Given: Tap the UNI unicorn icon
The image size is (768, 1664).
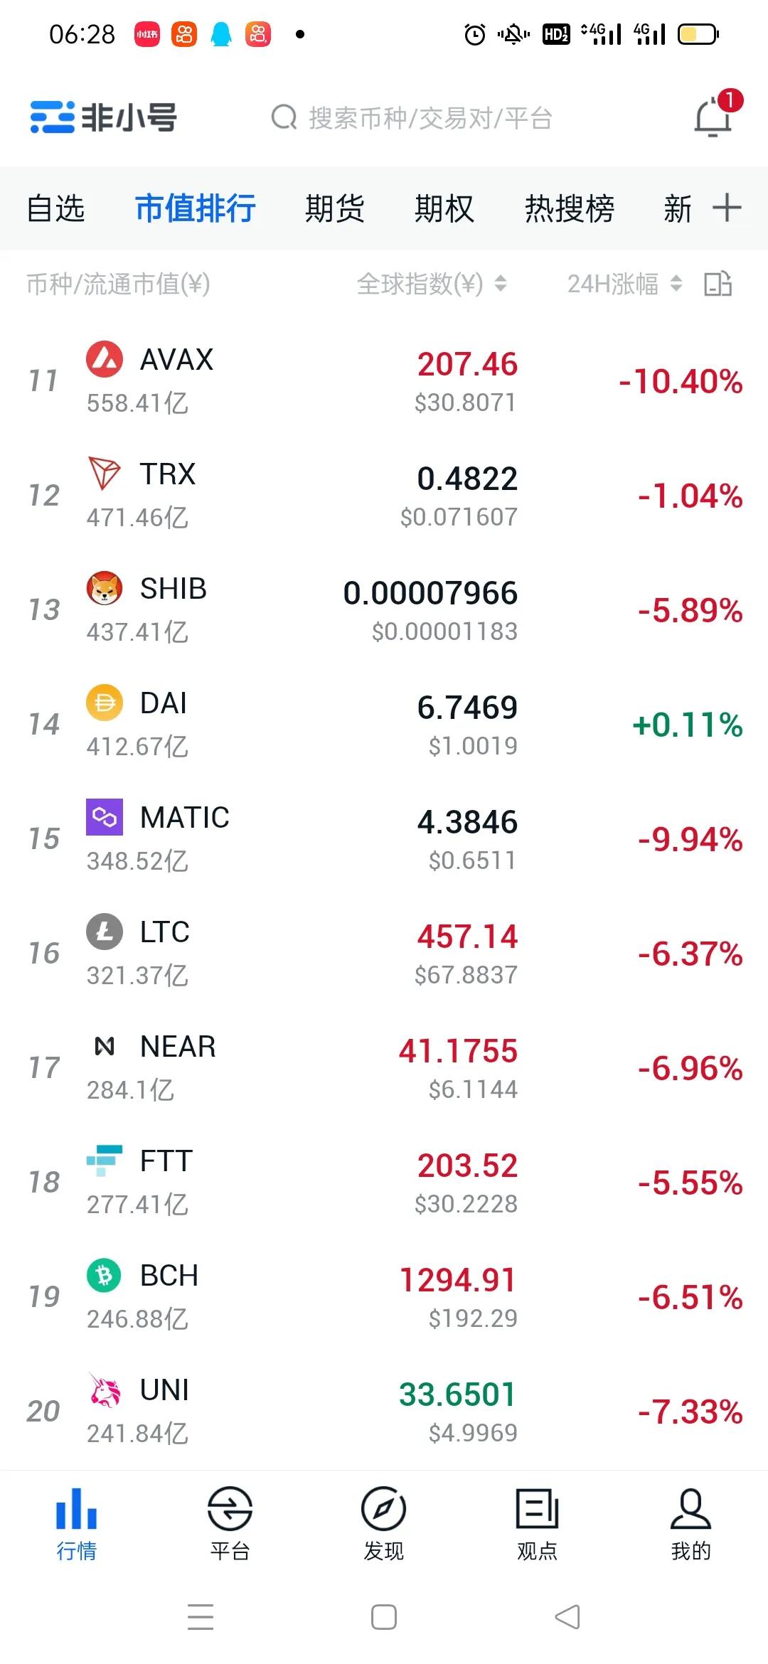Looking at the screenshot, I should (x=105, y=1390).
